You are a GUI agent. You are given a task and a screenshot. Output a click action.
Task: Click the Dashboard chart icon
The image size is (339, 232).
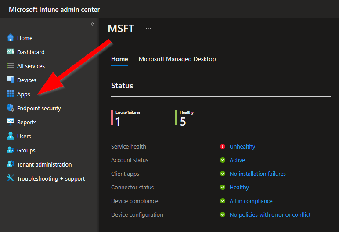(11, 51)
